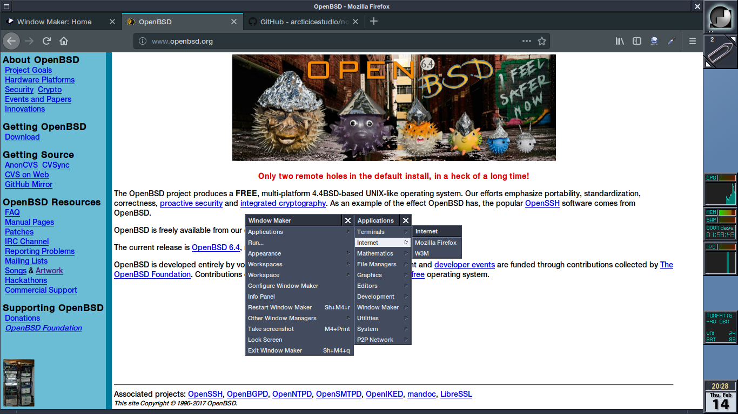Follow the OpenSSH link in paragraph
This screenshot has width=738, height=414.
(x=542, y=203)
